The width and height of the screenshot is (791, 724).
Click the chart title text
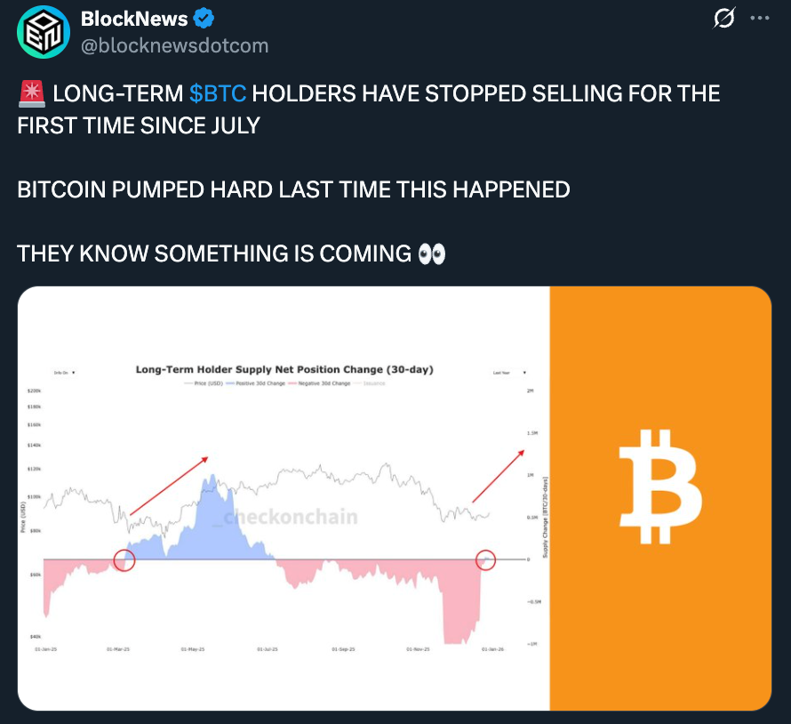(284, 369)
